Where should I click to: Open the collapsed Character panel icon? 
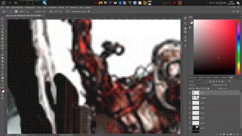(185, 37)
